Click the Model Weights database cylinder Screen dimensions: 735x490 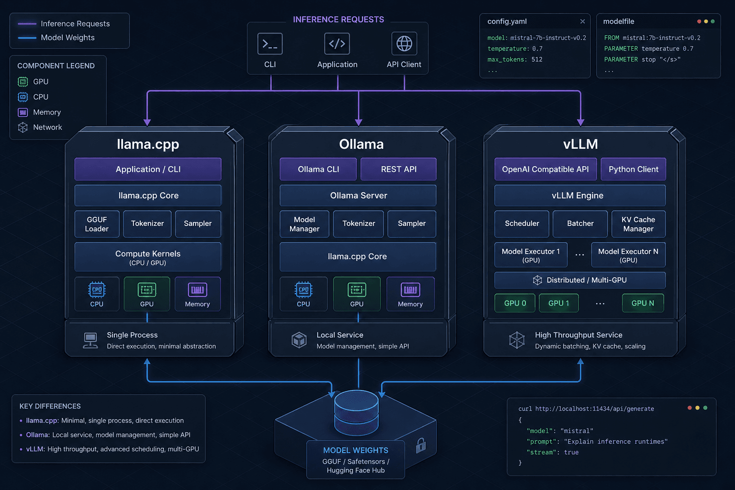pos(356,412)
